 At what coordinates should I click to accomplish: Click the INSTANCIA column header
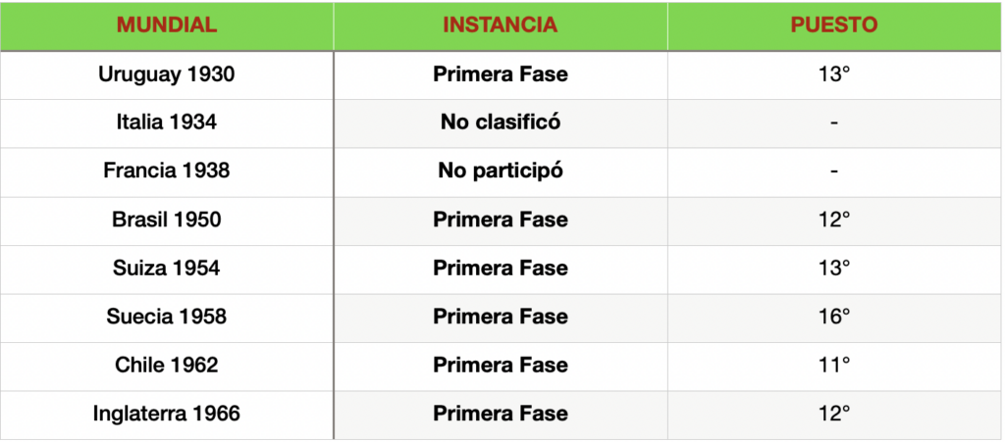(501, 25)
